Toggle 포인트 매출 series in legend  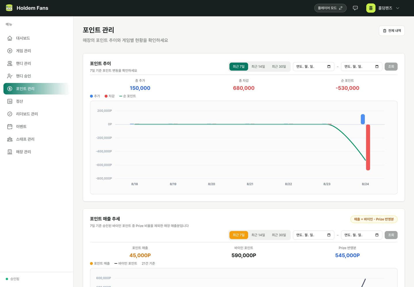point(100,263)
